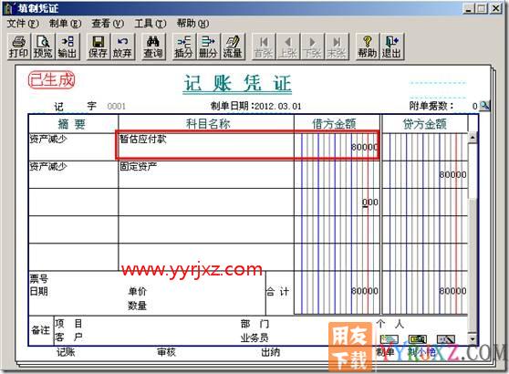Click the 审核 label at bottom
Image resolution: width=509 pixels, height=374 pixels.
pos(166,352)
